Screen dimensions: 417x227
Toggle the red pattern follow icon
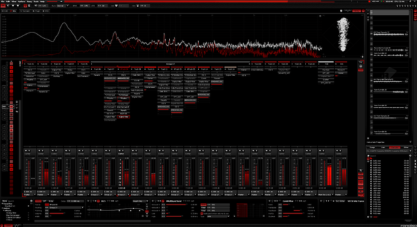25,5
